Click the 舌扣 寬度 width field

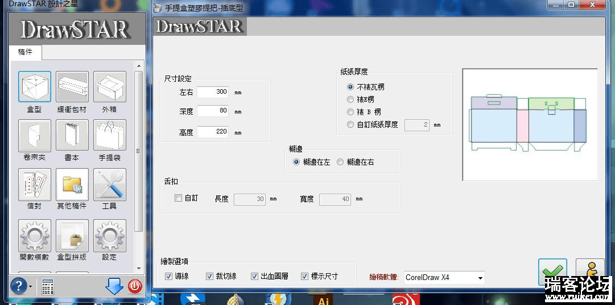click(x=335, y=199)
